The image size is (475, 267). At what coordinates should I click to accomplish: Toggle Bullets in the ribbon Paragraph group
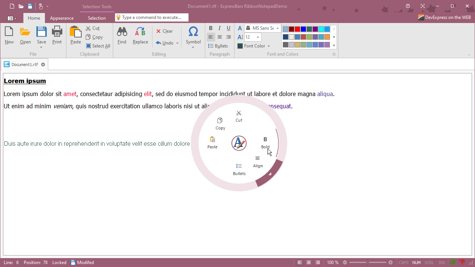click(x=218, y=46)
